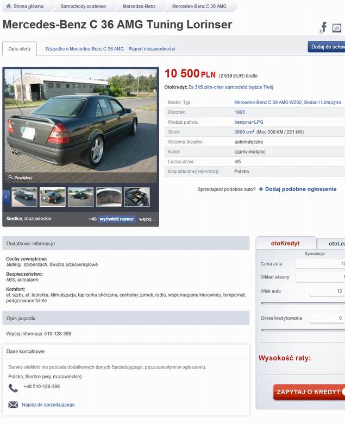Switch to otoLeasing tab
The width and height of the screenshot is (345, 425).
(331, 243)
